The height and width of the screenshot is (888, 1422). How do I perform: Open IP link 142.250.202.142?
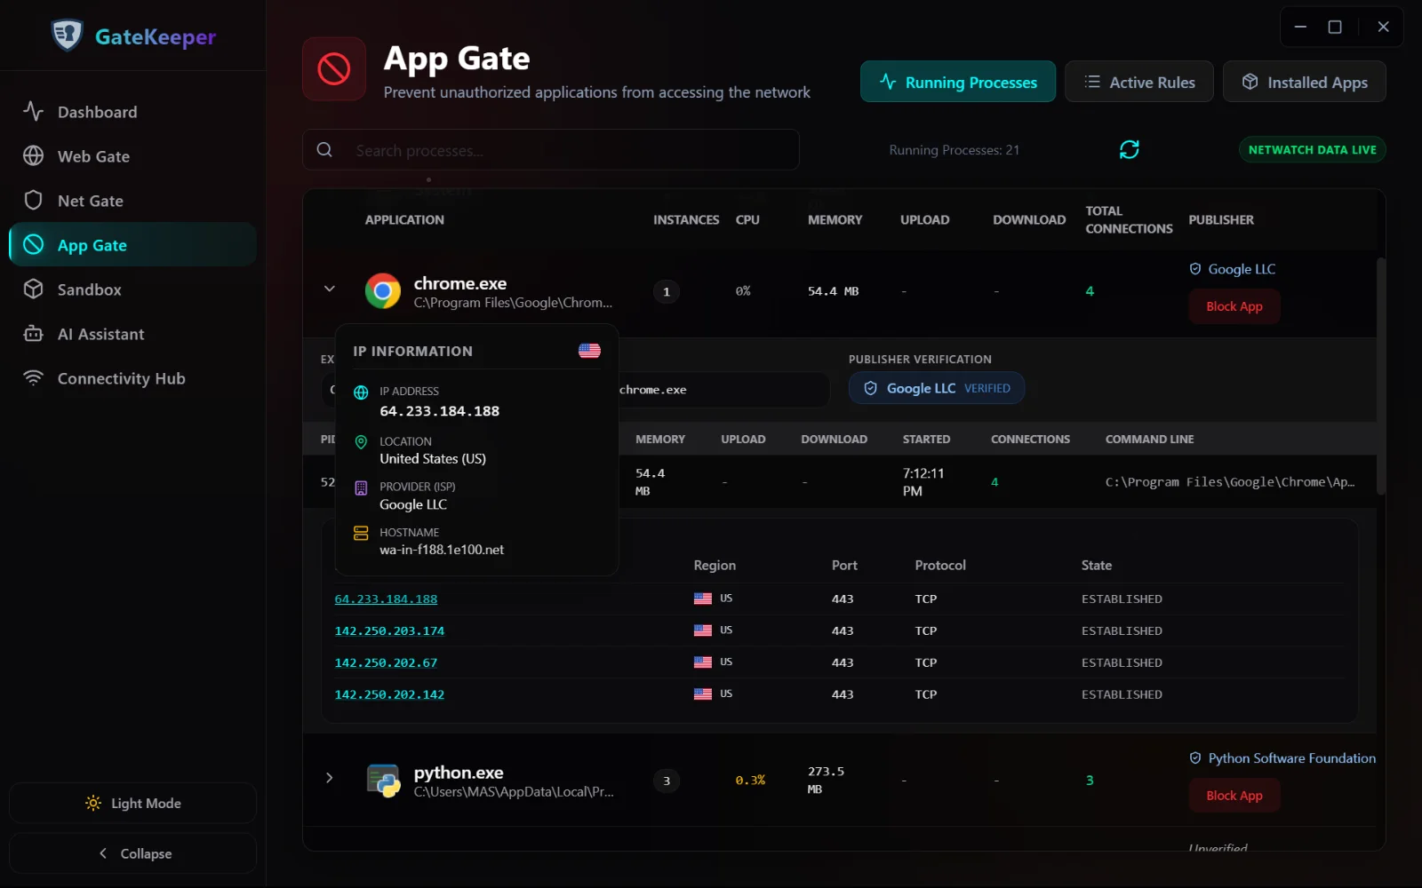pyautogui.click(x=389, y=694)
